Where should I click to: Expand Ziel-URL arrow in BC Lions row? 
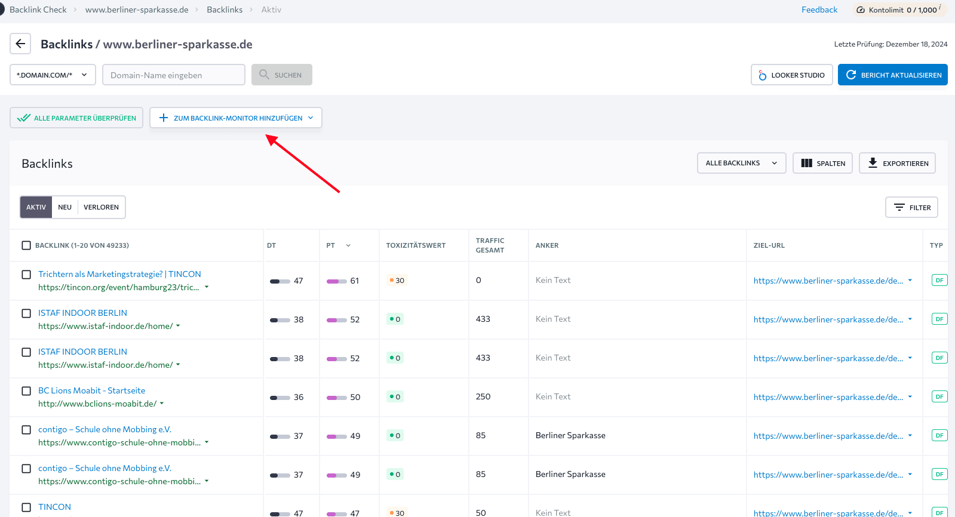(x=910, y=397)
